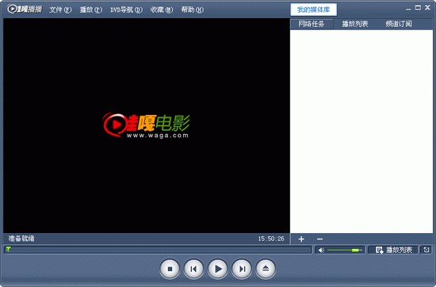Image resolution: width=436 pixels, height=287 pixels.
Task: Expand the 收藏 menu
Action: (x=162, y=10)
